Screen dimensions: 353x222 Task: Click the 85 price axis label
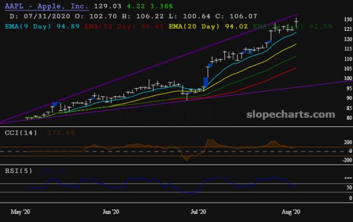coord(349,108)
